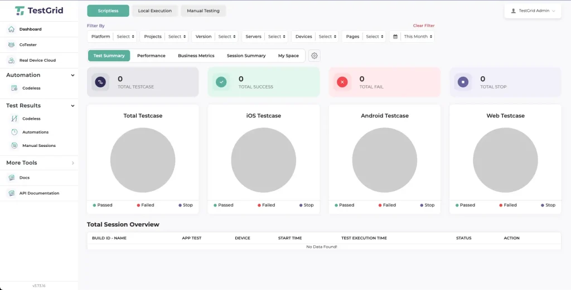Switch to the My Space tab
The image size is (571, 290).
point(288,56)
